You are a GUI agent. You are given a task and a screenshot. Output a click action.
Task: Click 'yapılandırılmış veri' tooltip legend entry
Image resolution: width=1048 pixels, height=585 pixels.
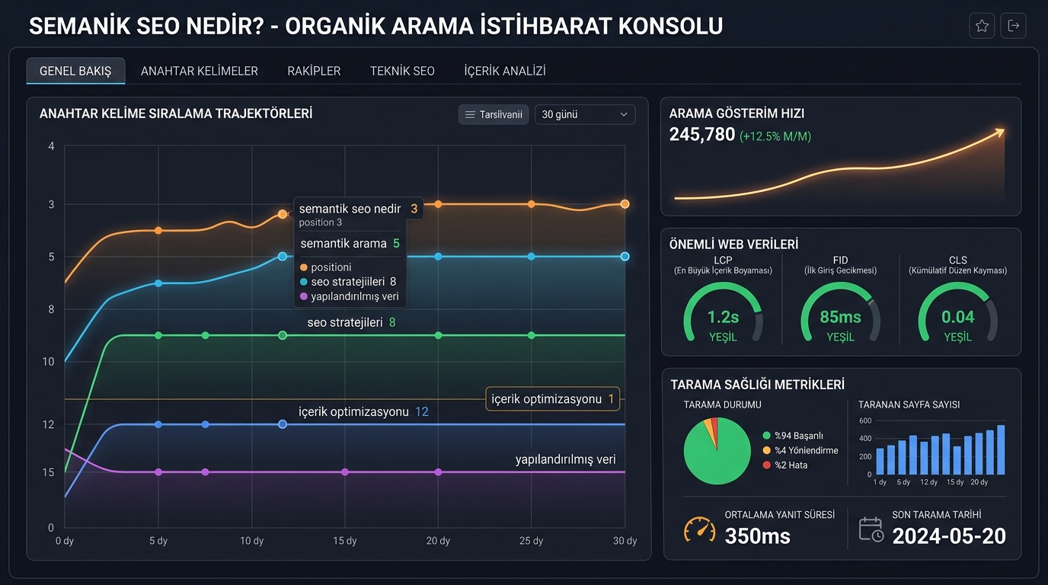350,296
